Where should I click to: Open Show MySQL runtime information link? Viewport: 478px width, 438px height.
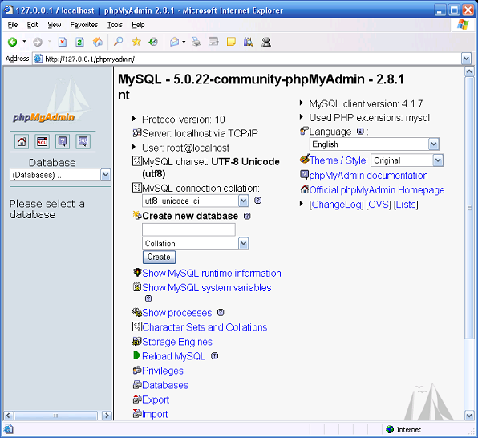pyautogui.click(x=212, y=274)
